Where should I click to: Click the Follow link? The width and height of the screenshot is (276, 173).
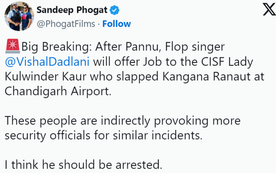click(116, 24)
